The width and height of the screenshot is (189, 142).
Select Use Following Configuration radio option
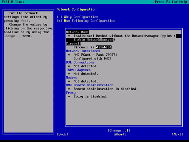[x=86, y=21]
